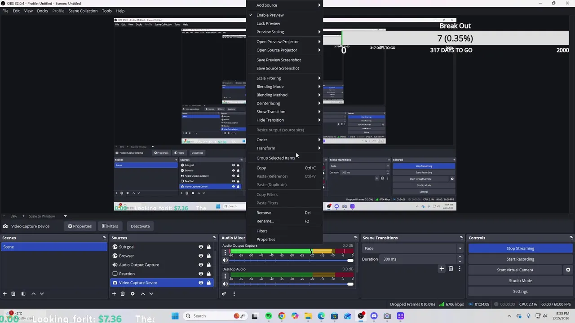The image size is (575, 323).
Task: Open the Docks menu
Action: pos(42,11)
